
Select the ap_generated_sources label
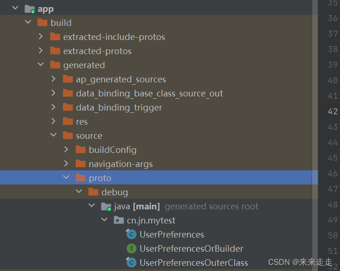121,80
